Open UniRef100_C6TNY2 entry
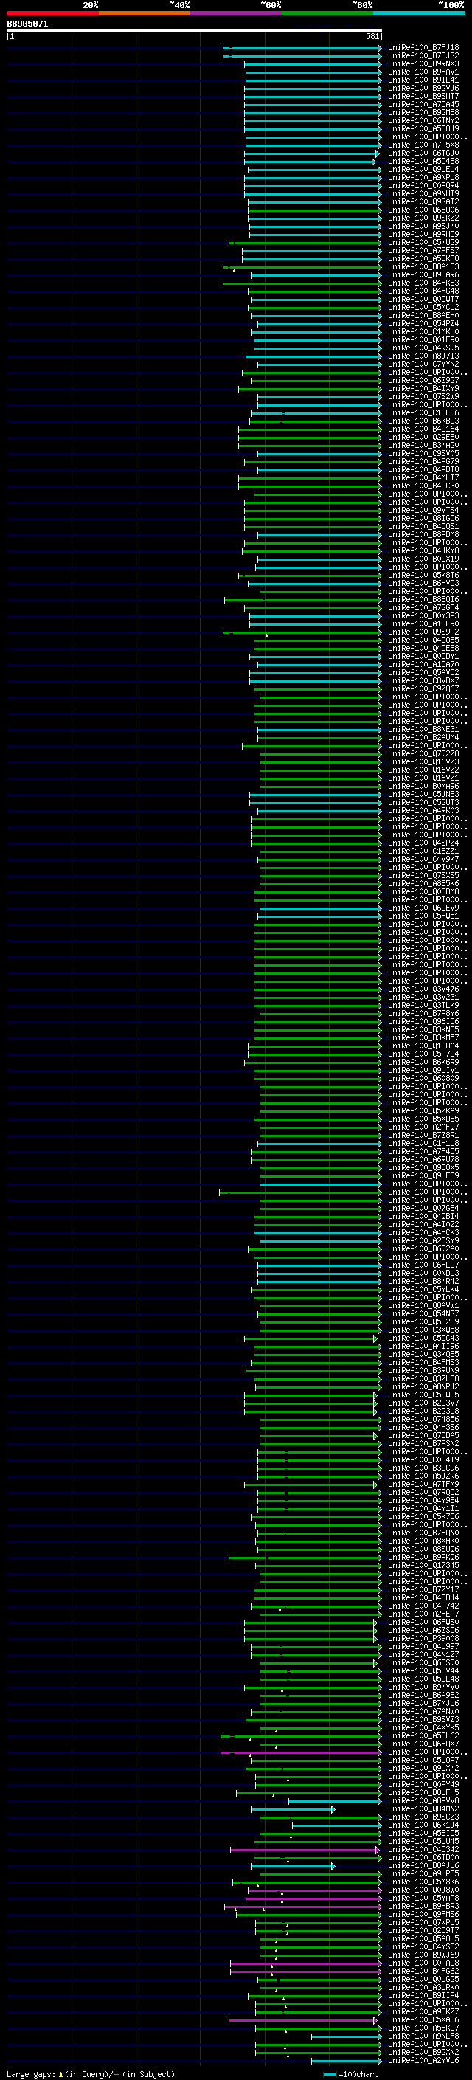This screenshot has width=472, height=2080. (423, 120)
